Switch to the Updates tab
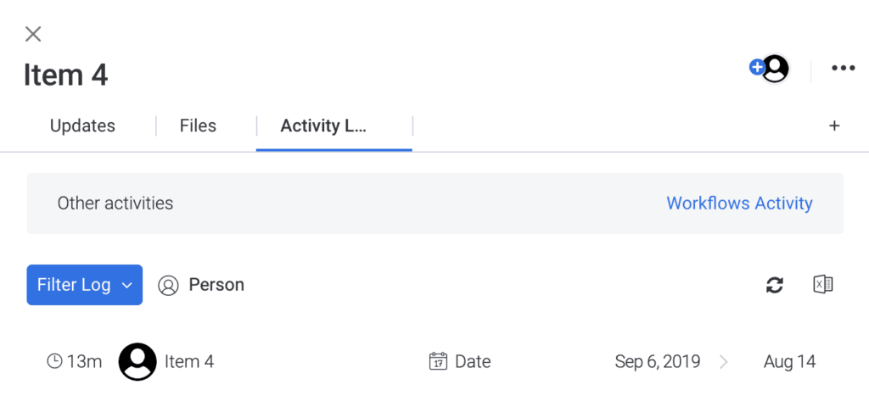The height and width of the screenshot is (407, 869). pos(82,125)
